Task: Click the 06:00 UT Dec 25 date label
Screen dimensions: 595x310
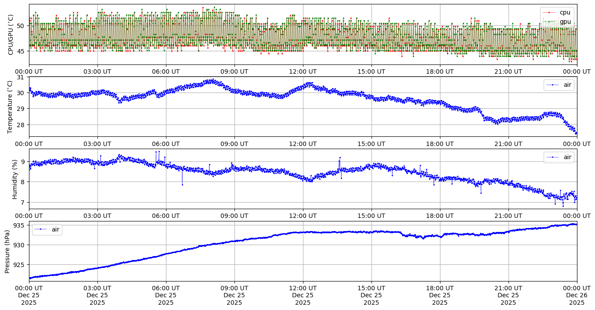Action: coord(166,295)
